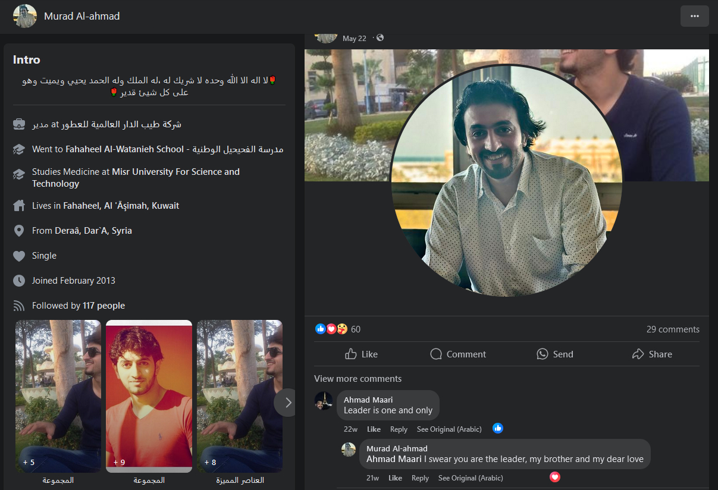Click the Joined February 2013 text
The height and width of the screenshot is (490, 718).
tap(74, 281)
